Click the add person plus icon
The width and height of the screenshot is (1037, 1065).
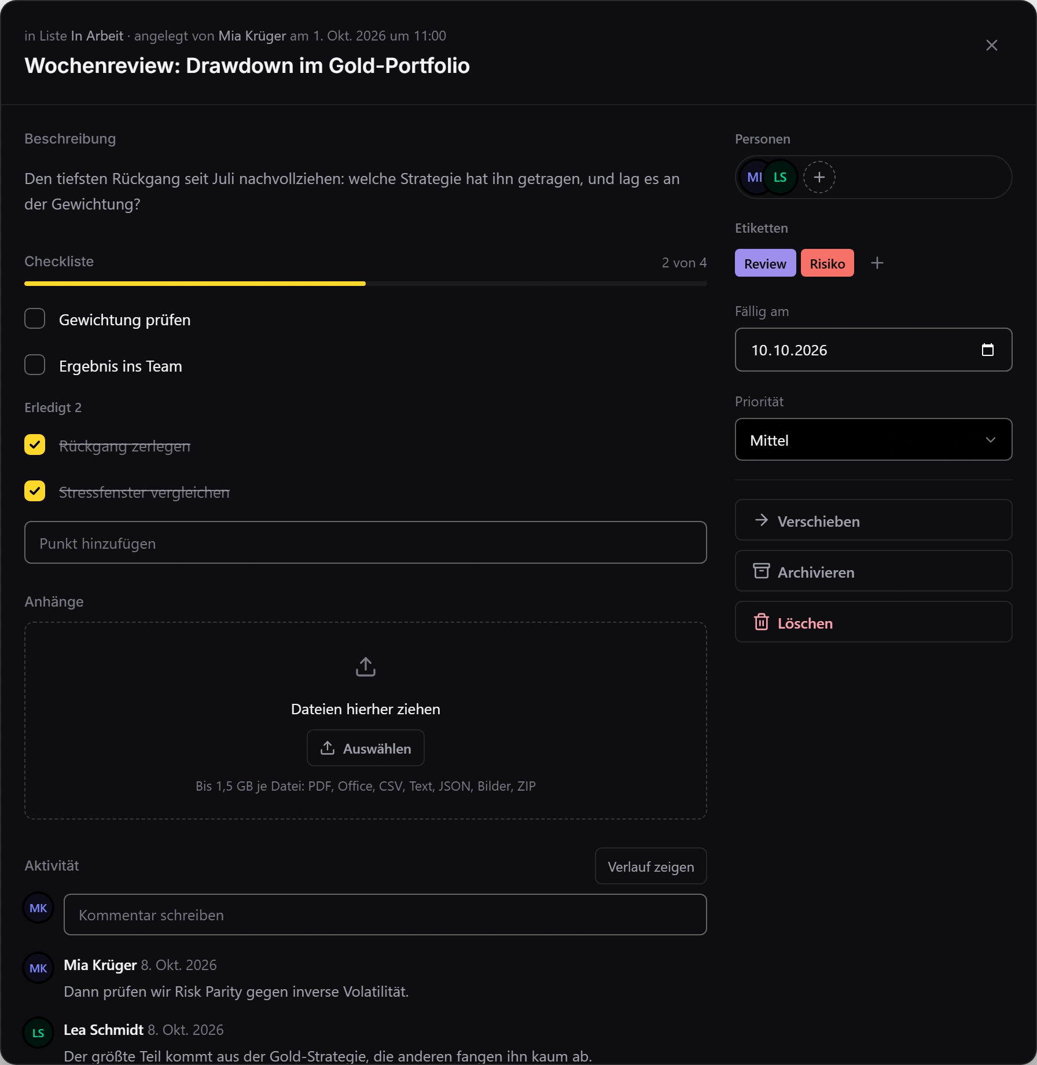pyautogui.click(x=819, y=177)
